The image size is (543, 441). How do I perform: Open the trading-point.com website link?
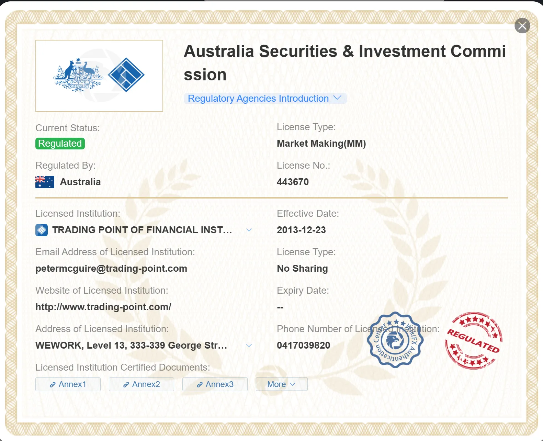pos(103,307)
